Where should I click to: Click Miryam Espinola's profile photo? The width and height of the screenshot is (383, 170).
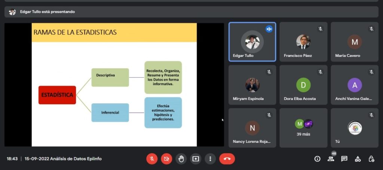click(x=252, y=85)
